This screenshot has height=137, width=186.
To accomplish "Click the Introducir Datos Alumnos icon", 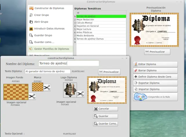I will 31,29.
